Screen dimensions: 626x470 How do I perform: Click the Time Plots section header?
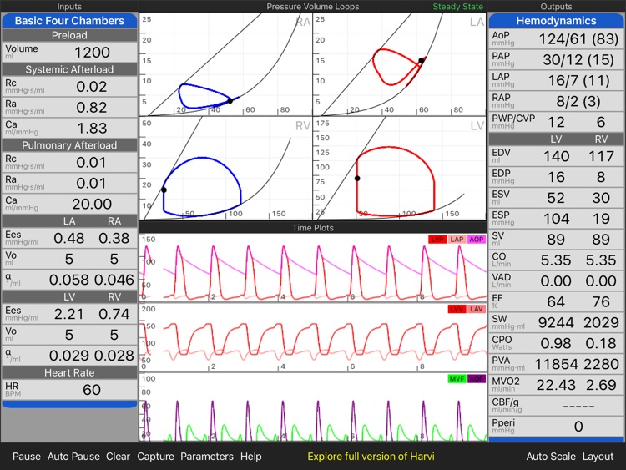coord(313,228)
